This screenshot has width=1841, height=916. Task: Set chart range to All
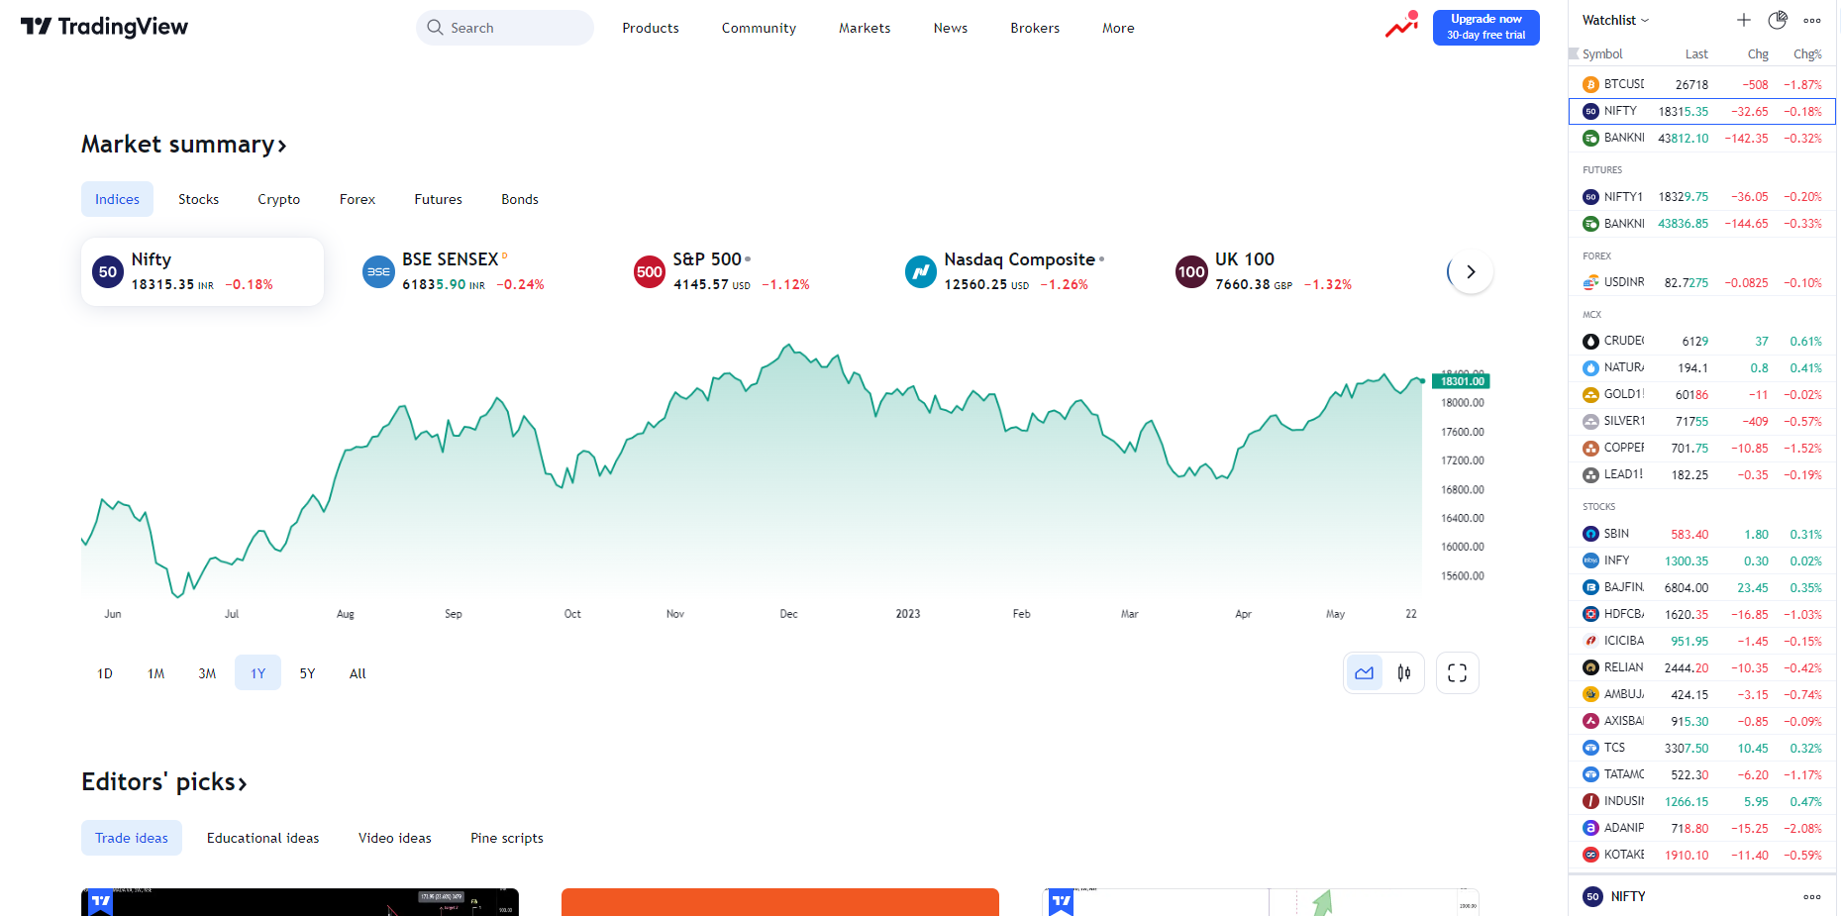[x=358, y=673]
